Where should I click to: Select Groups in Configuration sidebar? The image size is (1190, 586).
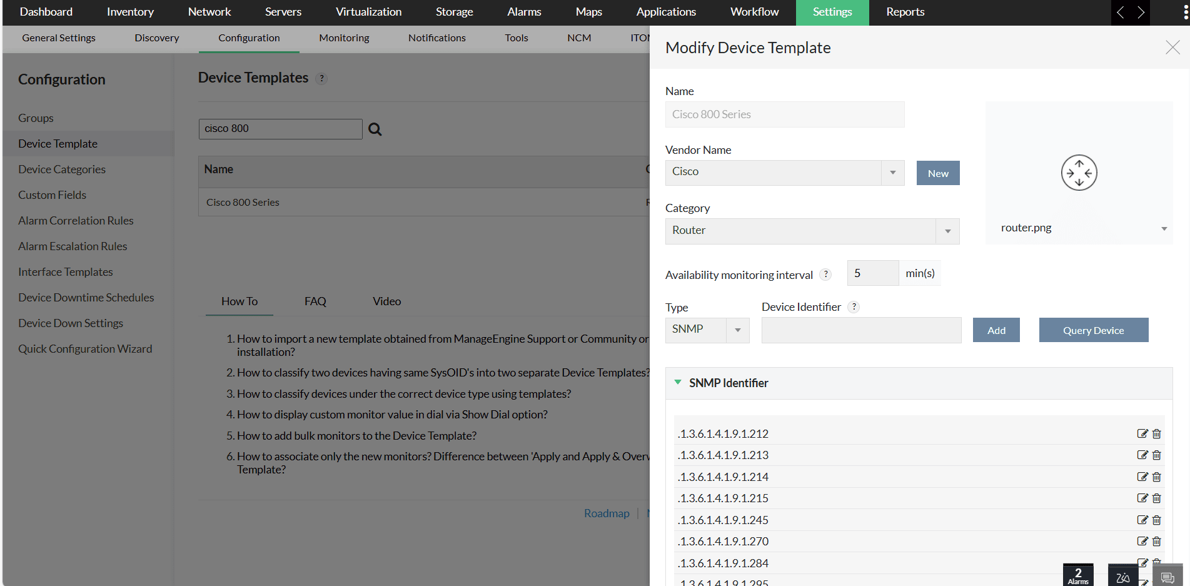pos(36,118)
